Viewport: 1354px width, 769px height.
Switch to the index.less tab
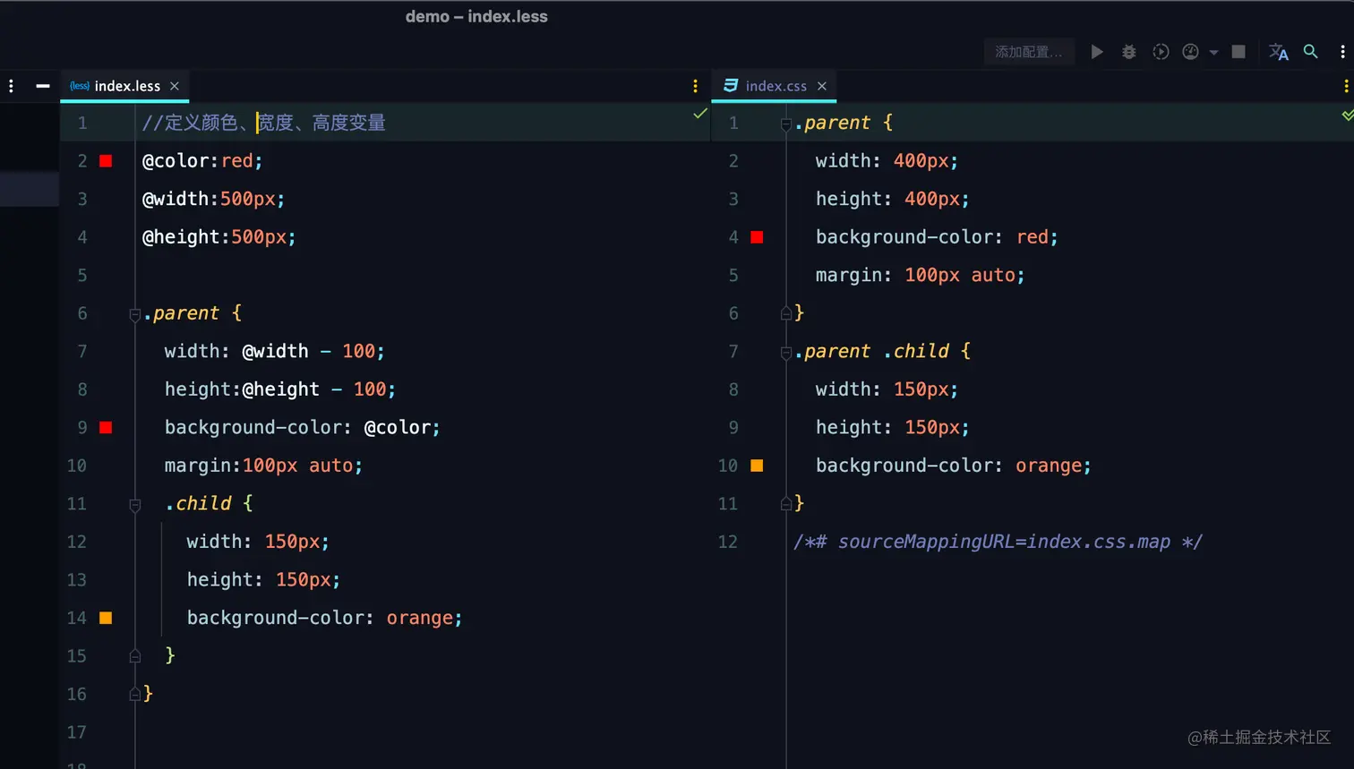point(126,86)
